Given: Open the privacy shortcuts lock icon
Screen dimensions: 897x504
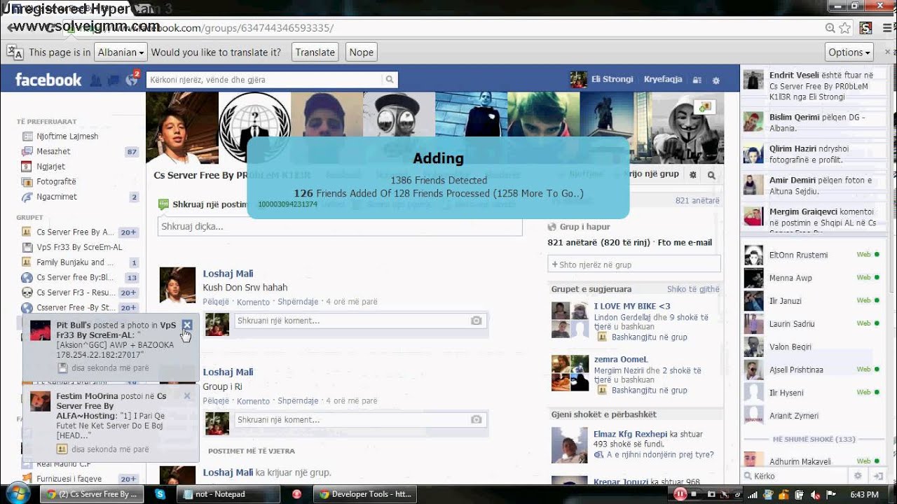Looking at the screenshot, I should pyautogui.click(x=697, y=80).
